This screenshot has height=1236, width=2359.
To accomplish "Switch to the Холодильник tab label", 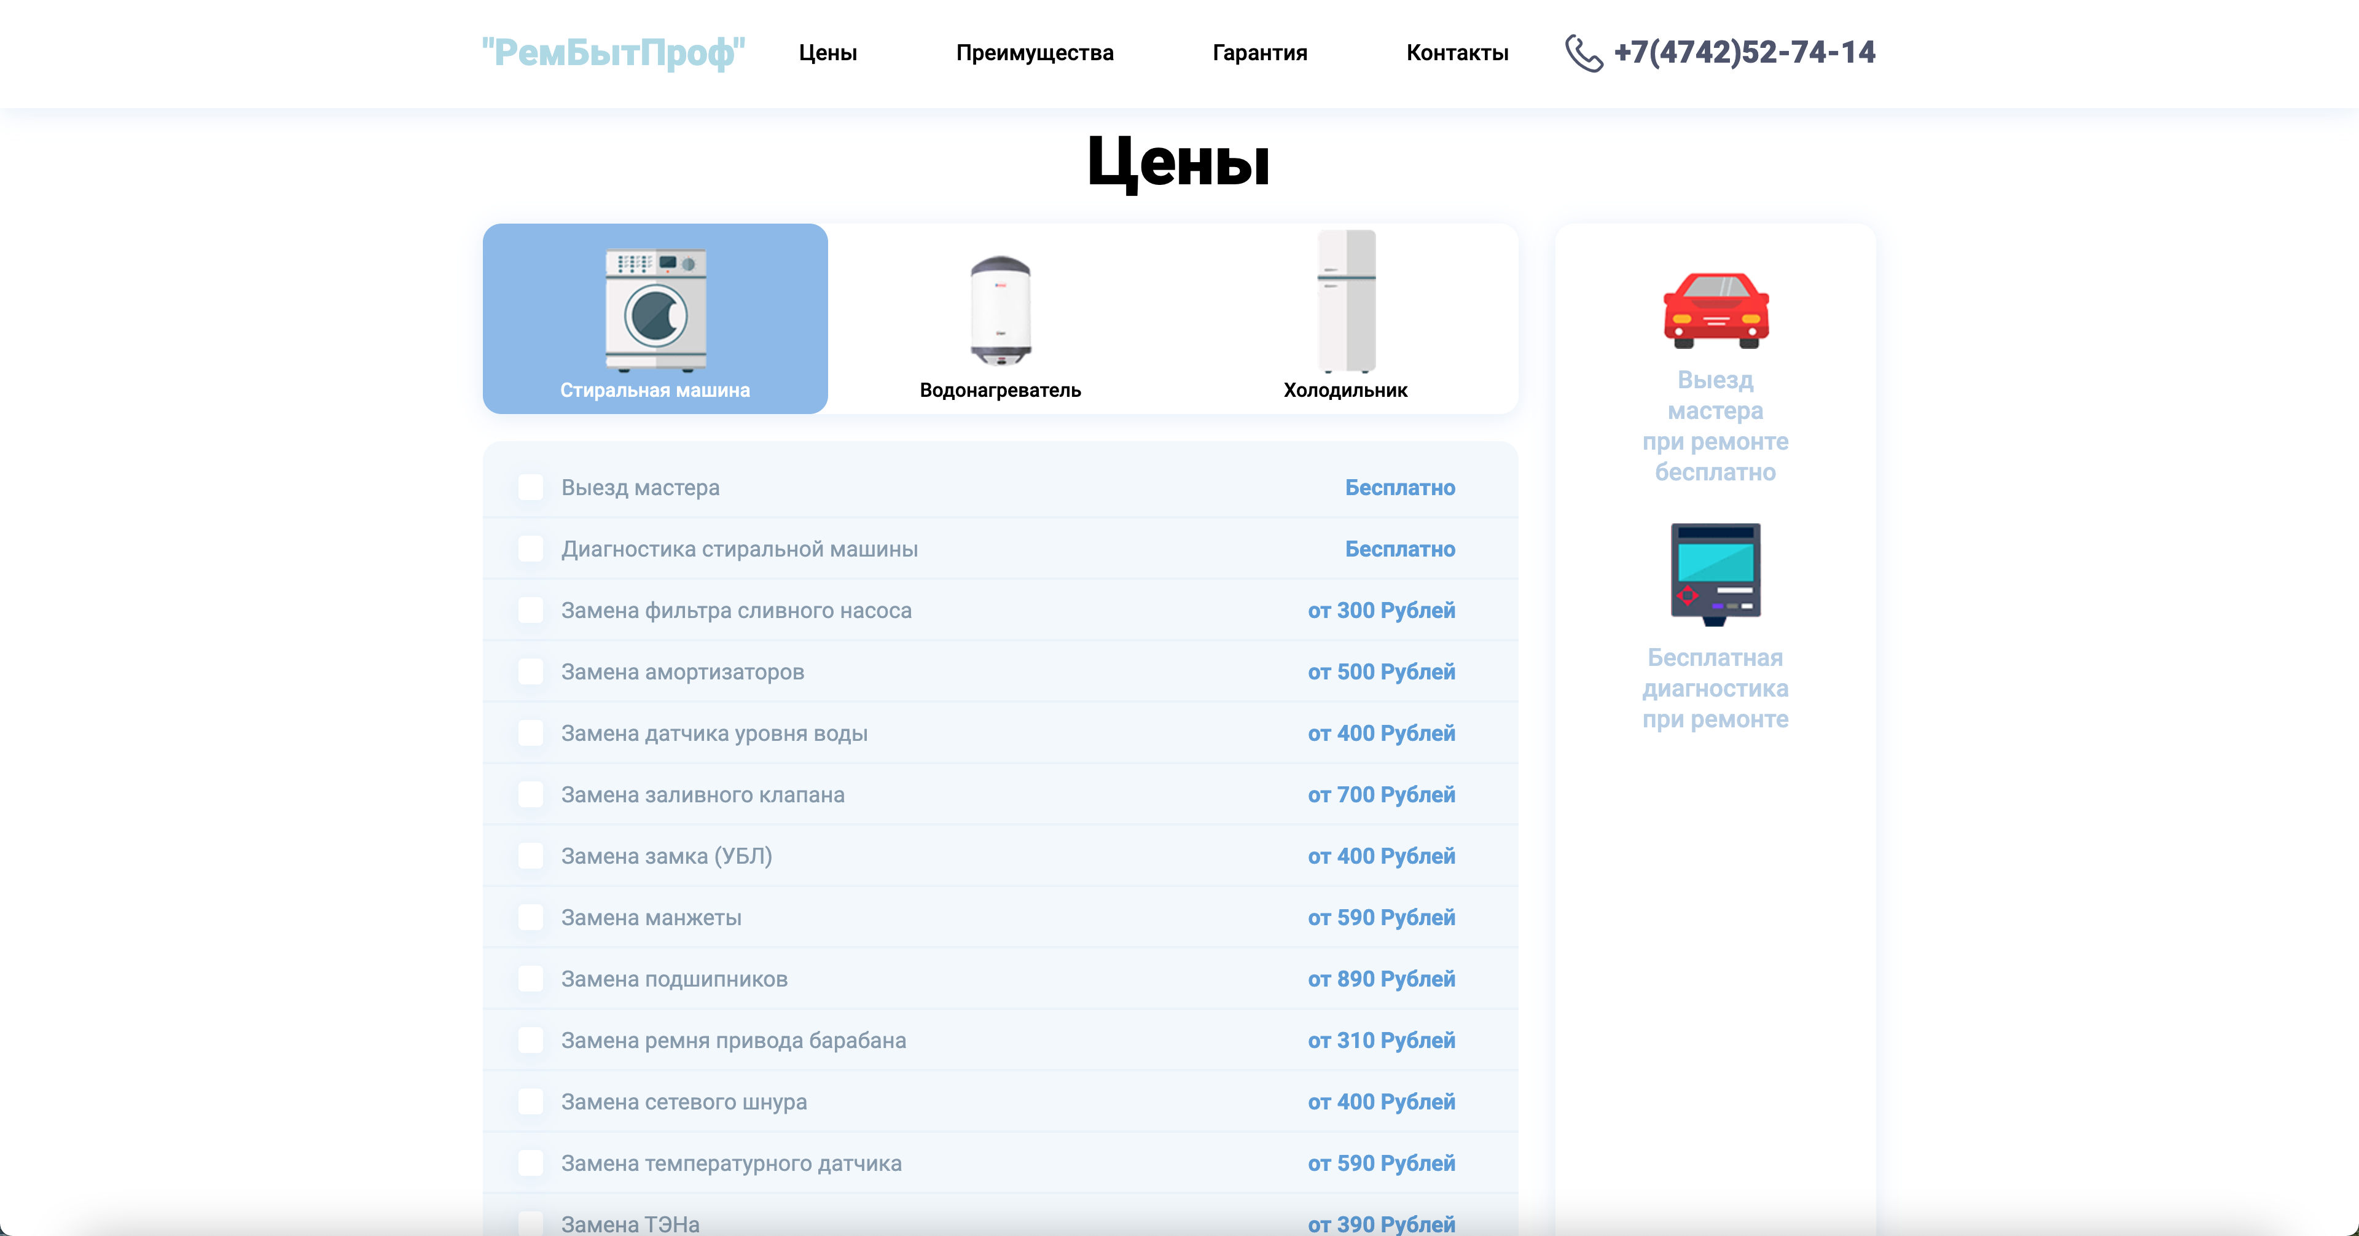I will pos(1345,390).
